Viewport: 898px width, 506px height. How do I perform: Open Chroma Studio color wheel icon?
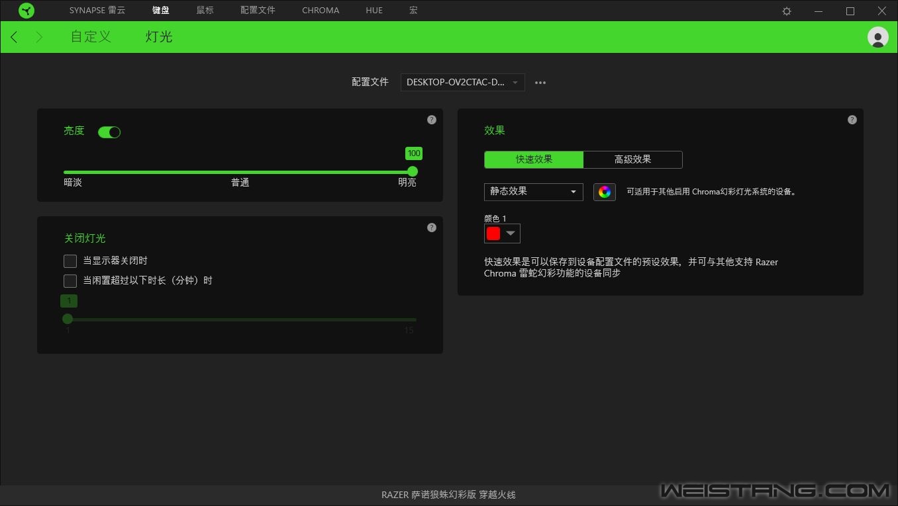click(605, 192)
